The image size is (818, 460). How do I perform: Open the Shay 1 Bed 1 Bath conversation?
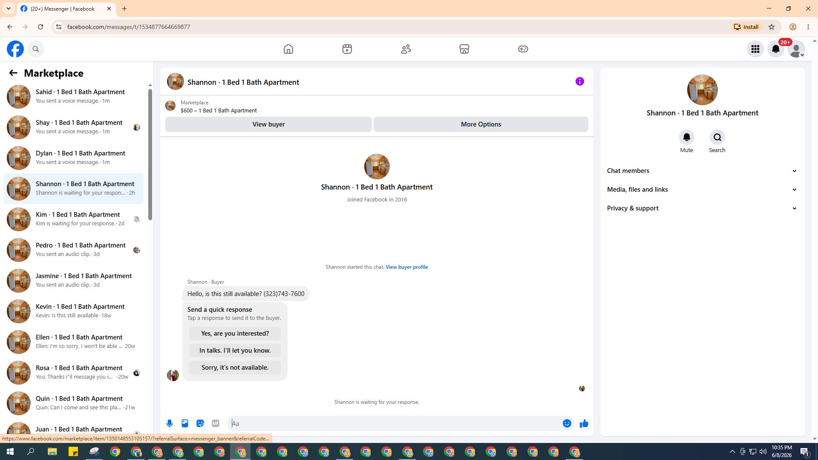pos(73,127)
